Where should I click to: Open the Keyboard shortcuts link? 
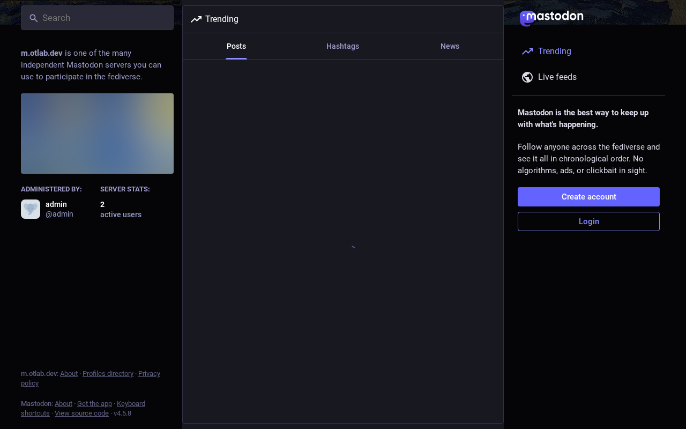[x=131, y=404]
